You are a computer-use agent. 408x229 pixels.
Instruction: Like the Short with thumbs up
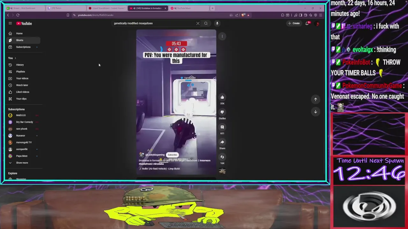click(222, 97)
